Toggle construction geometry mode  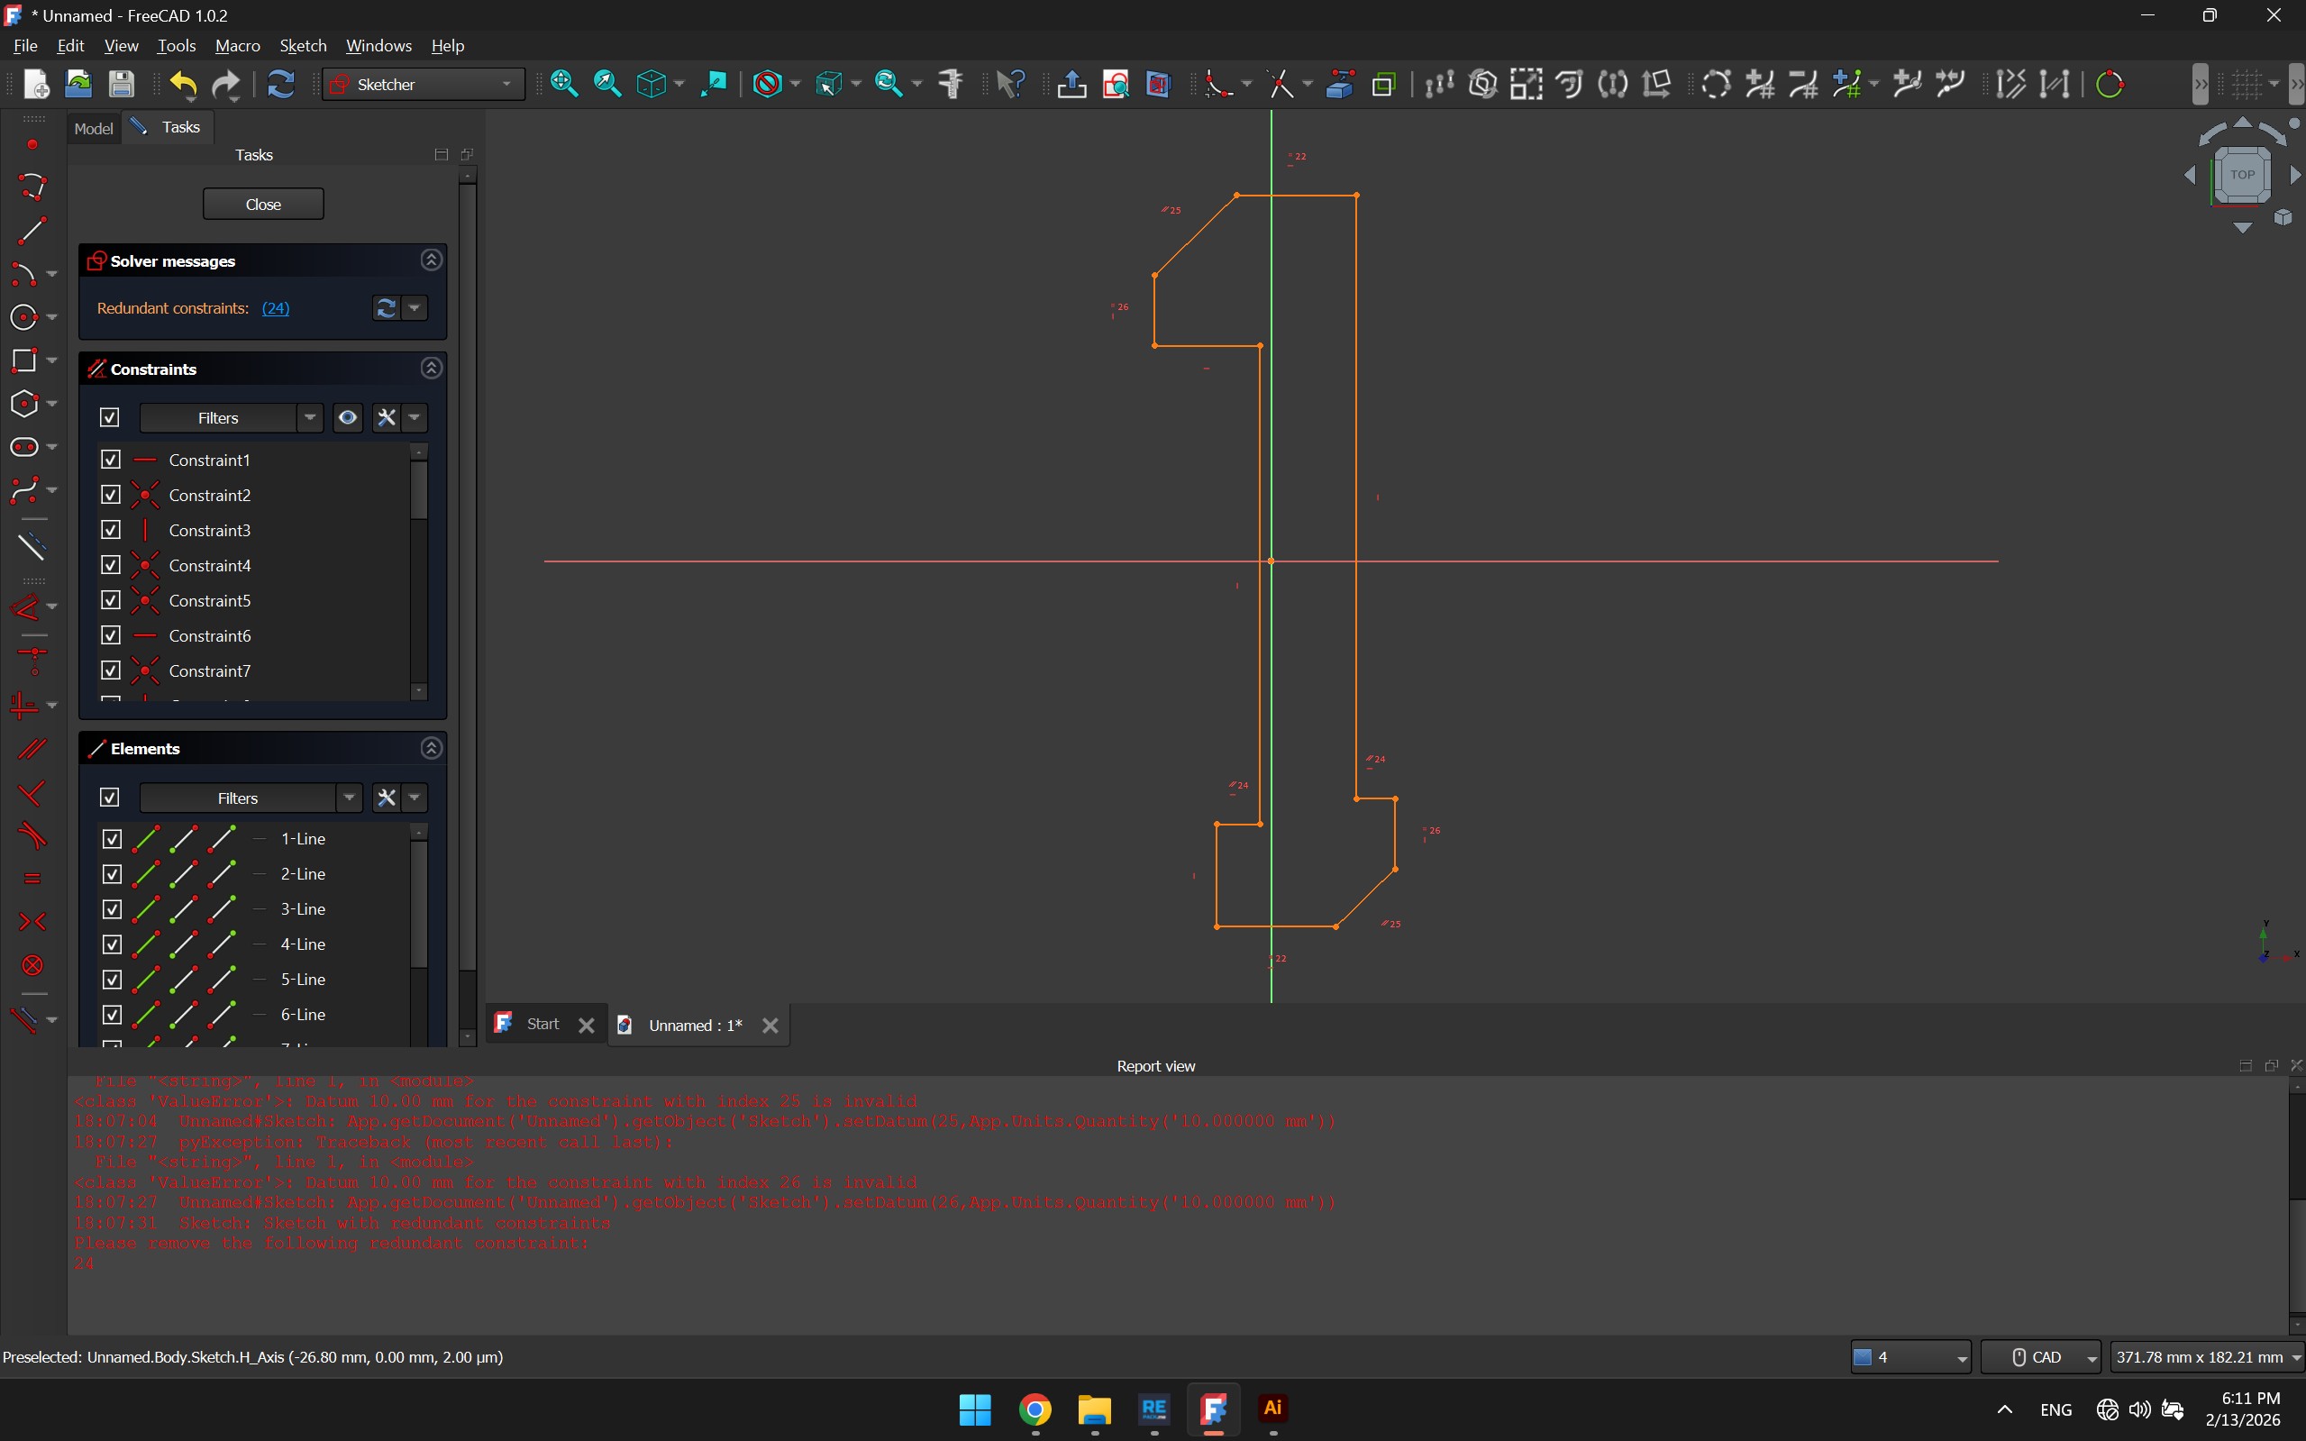pyautogui.click(x=32, y=546)
